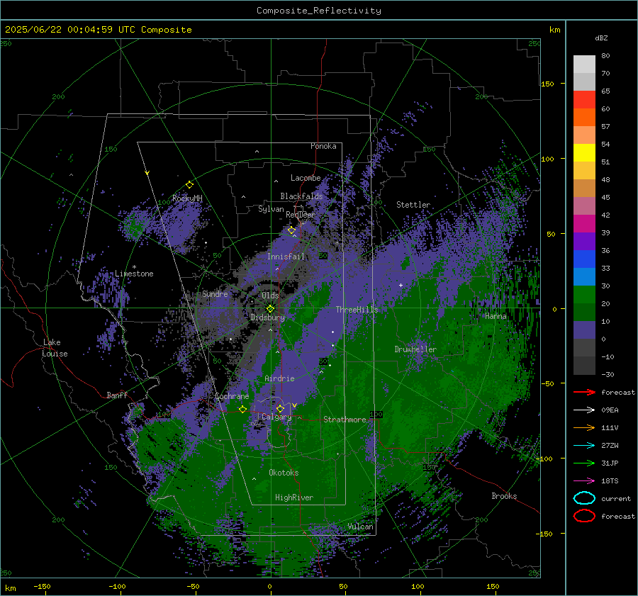
Task: Click the asterisk marker above Limestone
Action: pos(134,267)
